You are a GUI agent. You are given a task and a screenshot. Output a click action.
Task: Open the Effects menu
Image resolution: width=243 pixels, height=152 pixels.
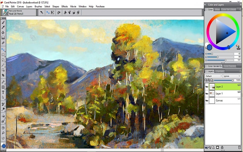(x=65, y=7)
